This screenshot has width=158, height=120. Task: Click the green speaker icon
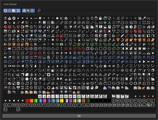pyautogui.click(x=109, y=44)
